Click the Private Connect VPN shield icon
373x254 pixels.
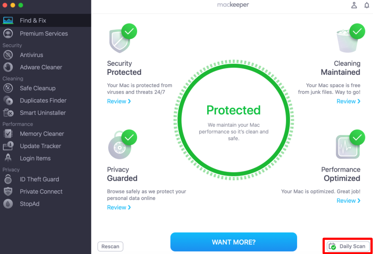coord(8,192)
